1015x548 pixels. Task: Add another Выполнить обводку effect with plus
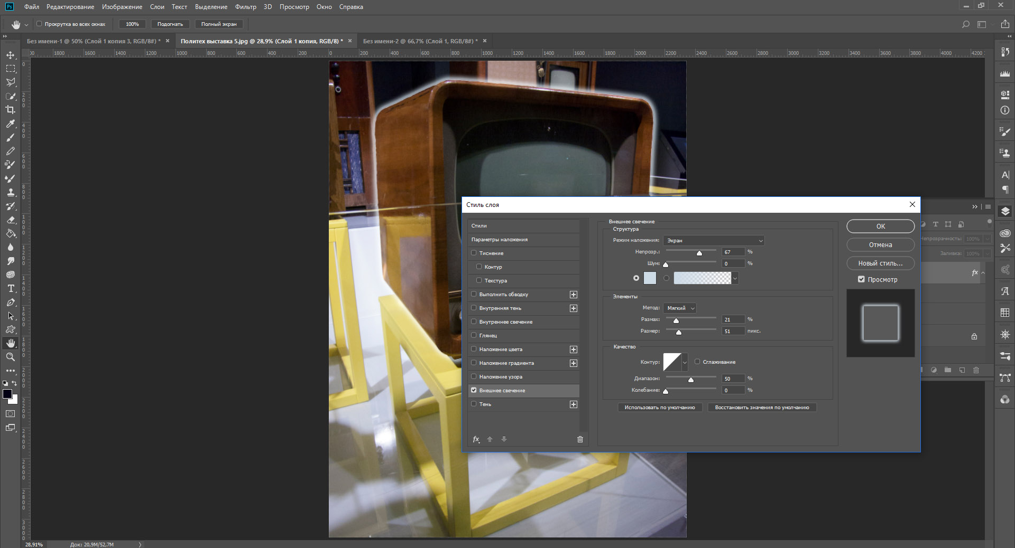pos(574,295)
